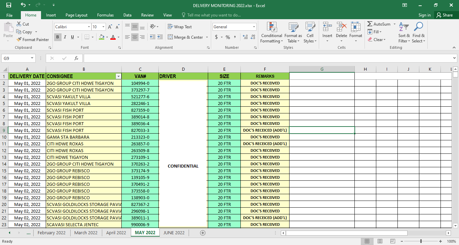The width and height of the screenshot is (459, 245).
Task: Click the Share button
Action: tap(445, 15)
